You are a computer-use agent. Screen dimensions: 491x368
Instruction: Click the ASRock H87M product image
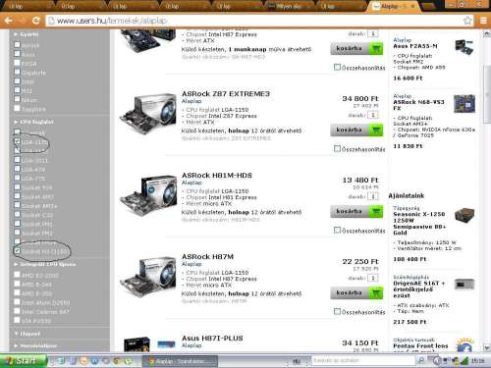coord(148,277)
